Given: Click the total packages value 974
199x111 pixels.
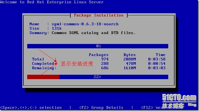Looking at the screenshot, I should click(105, 59).
